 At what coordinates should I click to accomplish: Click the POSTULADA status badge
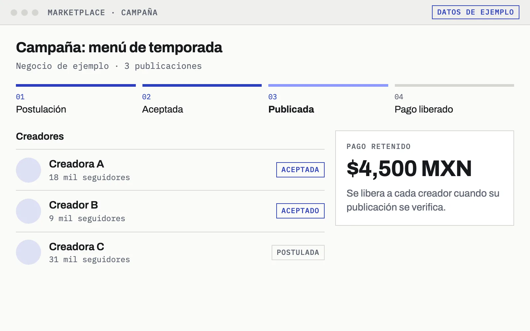pos(298,253)
